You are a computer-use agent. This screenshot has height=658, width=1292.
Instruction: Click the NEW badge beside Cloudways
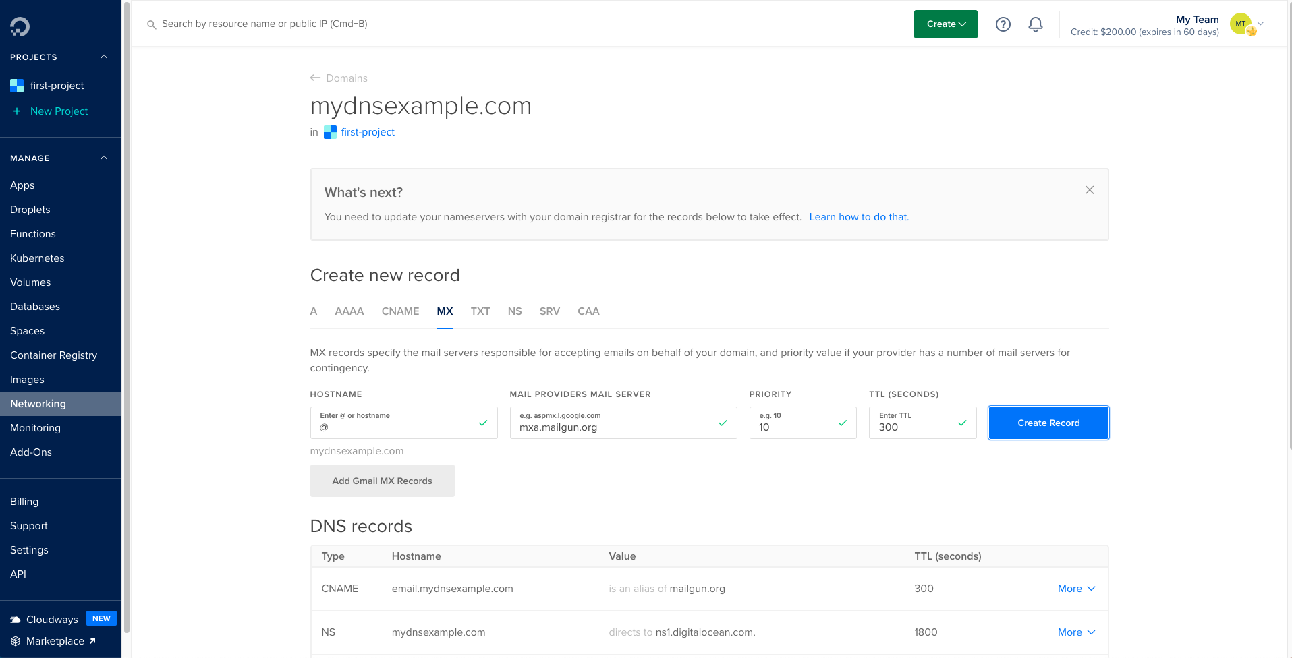point(101,618)
